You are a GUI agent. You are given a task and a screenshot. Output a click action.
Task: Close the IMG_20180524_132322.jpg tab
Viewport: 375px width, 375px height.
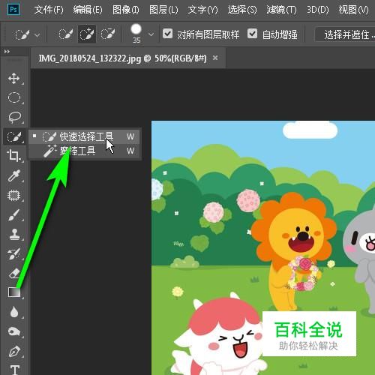[x=215, y=58]
